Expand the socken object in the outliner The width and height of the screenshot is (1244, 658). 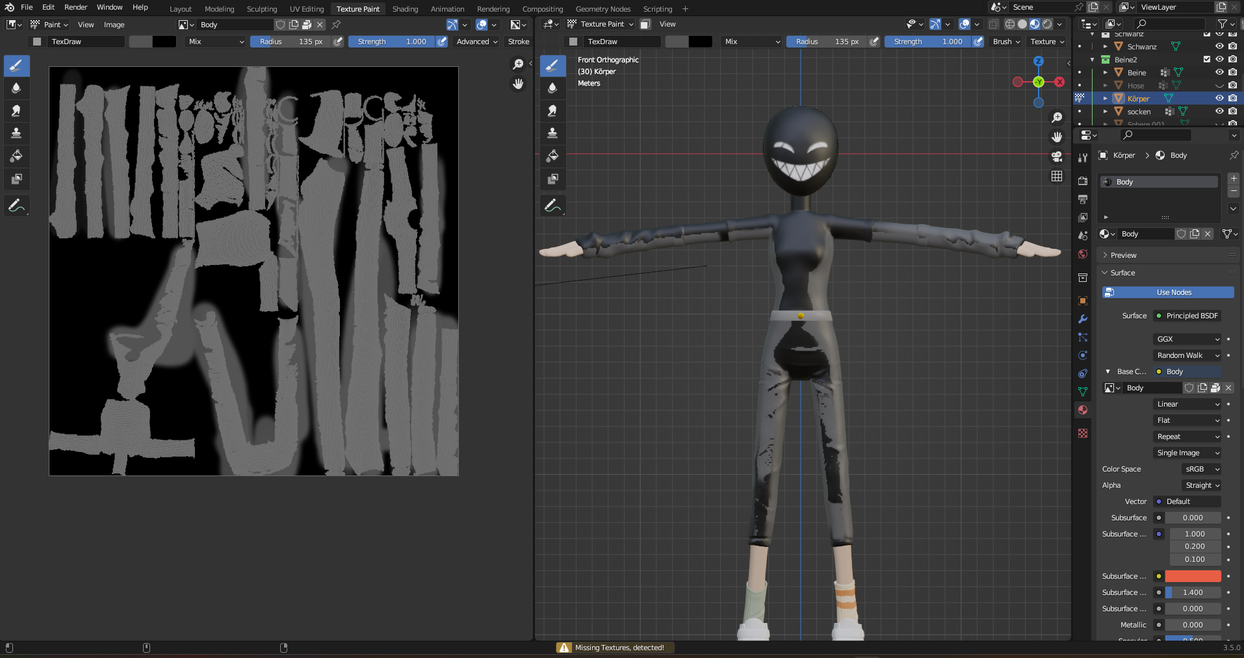click(x=1106, y=111)
